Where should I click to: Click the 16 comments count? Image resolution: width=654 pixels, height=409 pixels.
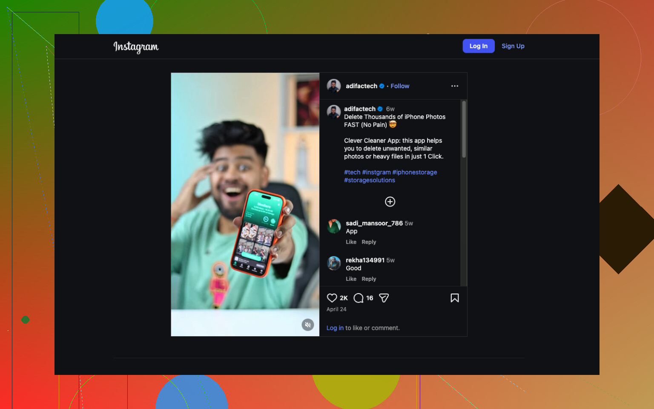coord(370,298)
